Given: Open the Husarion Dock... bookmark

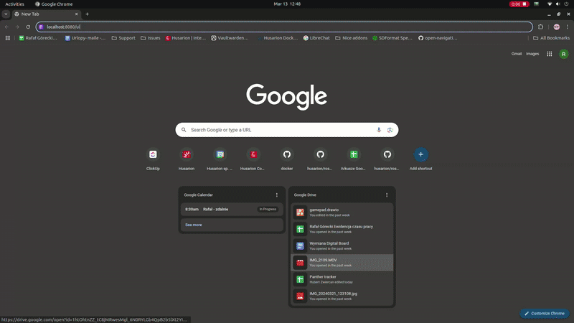Looking at the screenshot, I should tap(277, 38).
